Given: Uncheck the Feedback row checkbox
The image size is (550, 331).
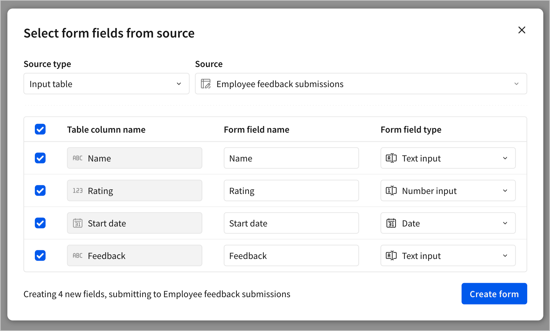Looking at the screenshot, I should 40,255.
